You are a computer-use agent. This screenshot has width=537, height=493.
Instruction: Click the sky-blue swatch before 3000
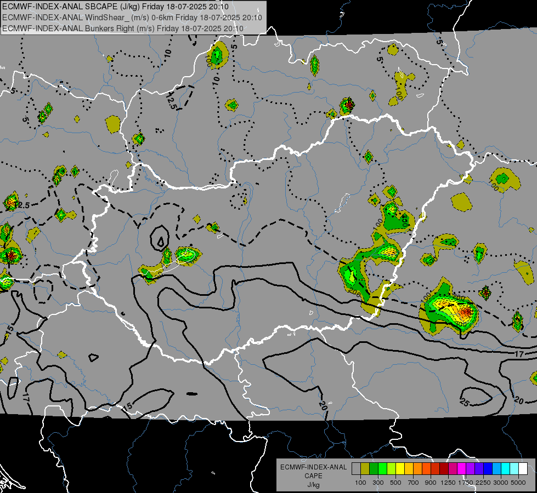[x=497, y=469]
